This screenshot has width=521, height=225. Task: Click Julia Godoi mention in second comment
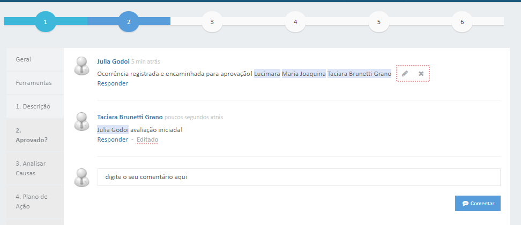click(x=113, y=129)
